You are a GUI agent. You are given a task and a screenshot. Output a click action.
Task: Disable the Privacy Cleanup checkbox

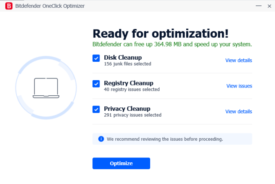pyautogui.click(x=96, y=109)
